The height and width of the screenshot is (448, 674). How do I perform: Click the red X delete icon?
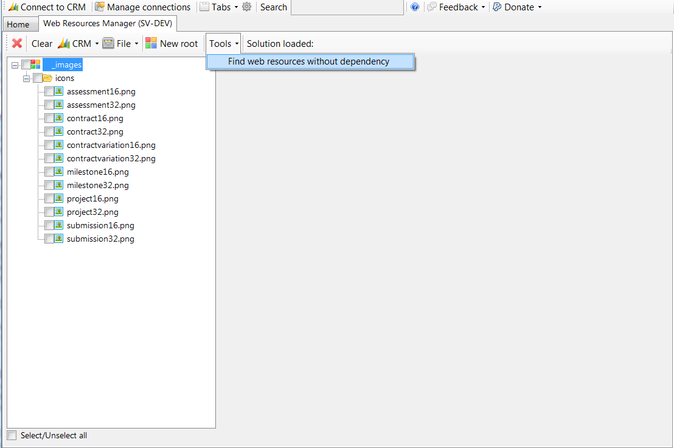(17, 43)
